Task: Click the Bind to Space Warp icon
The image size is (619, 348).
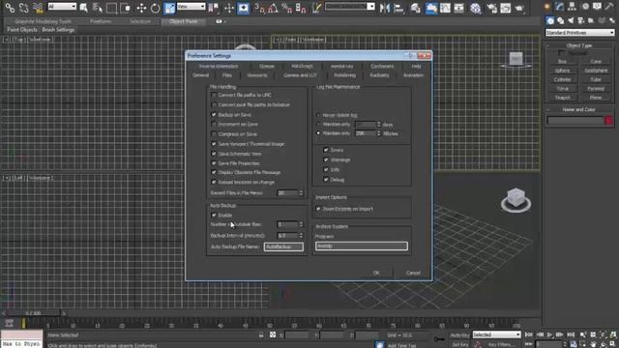Action: (38, 8)
